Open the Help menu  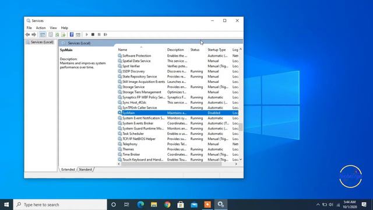65,28
